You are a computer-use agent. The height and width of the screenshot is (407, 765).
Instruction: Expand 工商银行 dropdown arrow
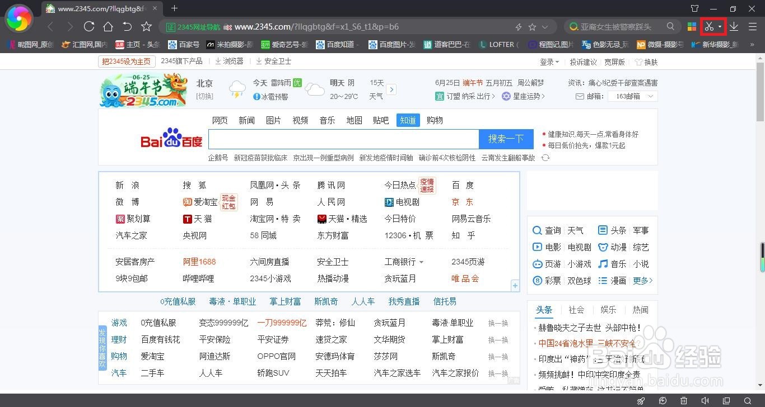[x=421, y=262]
